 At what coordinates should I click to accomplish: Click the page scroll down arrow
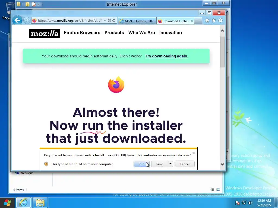[223, 164]
